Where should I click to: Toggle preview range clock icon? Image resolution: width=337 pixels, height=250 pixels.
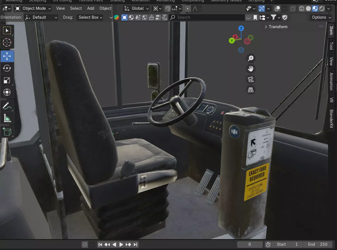click(x=268, y=244)
